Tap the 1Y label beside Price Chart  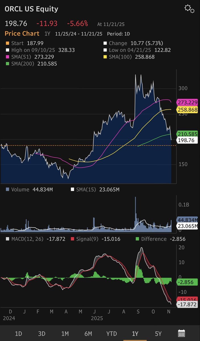48,34
